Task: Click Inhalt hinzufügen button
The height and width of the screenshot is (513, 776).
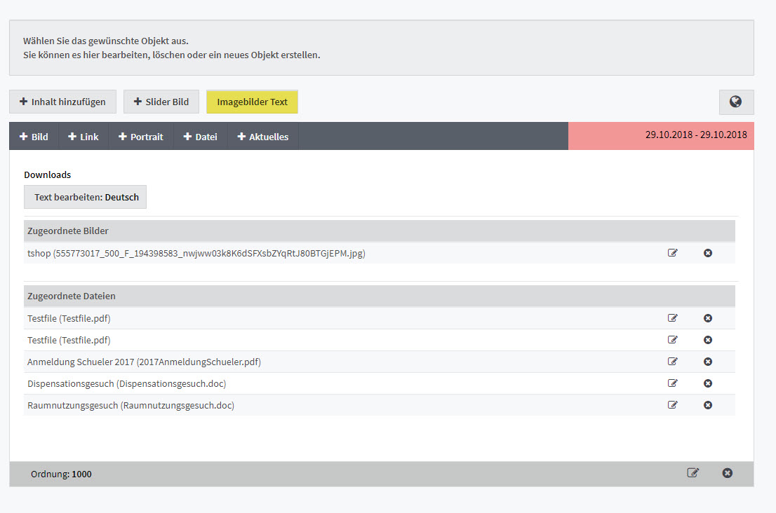Action: tap(63, 102)
